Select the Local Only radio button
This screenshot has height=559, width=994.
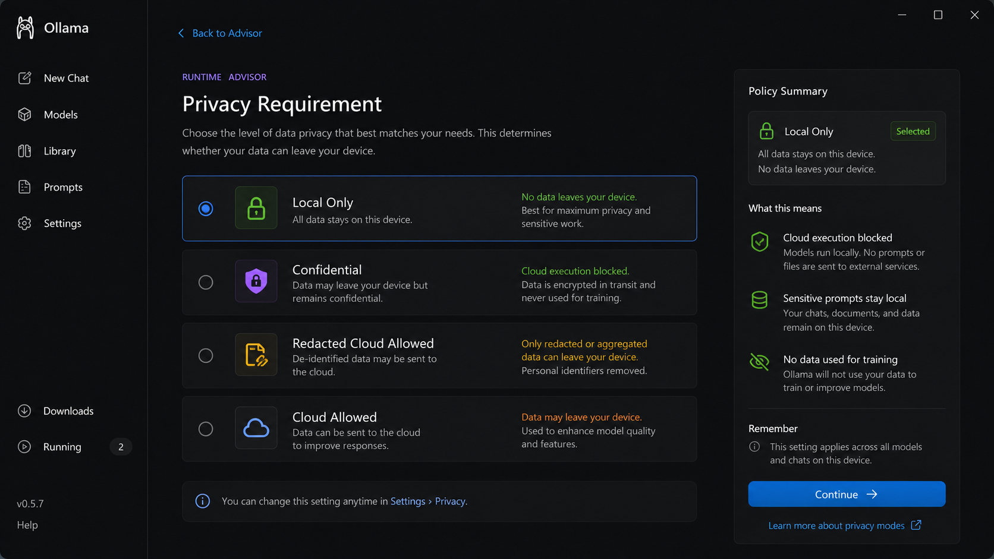click(206, 209)
